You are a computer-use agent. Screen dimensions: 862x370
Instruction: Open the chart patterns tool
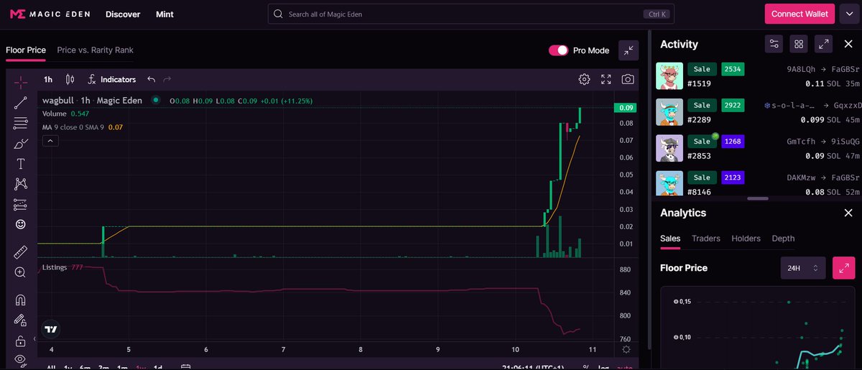click(x=21, y=185)
